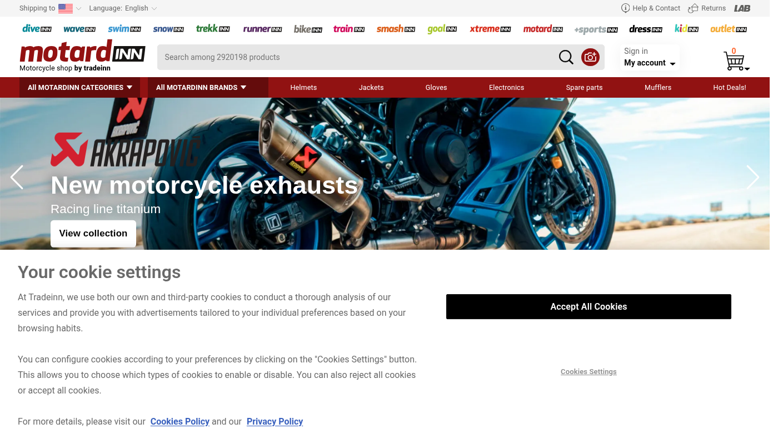Expand Shipping to country dropdown
The width and height of the screenshot is (778, 444).
pos(51,8)
